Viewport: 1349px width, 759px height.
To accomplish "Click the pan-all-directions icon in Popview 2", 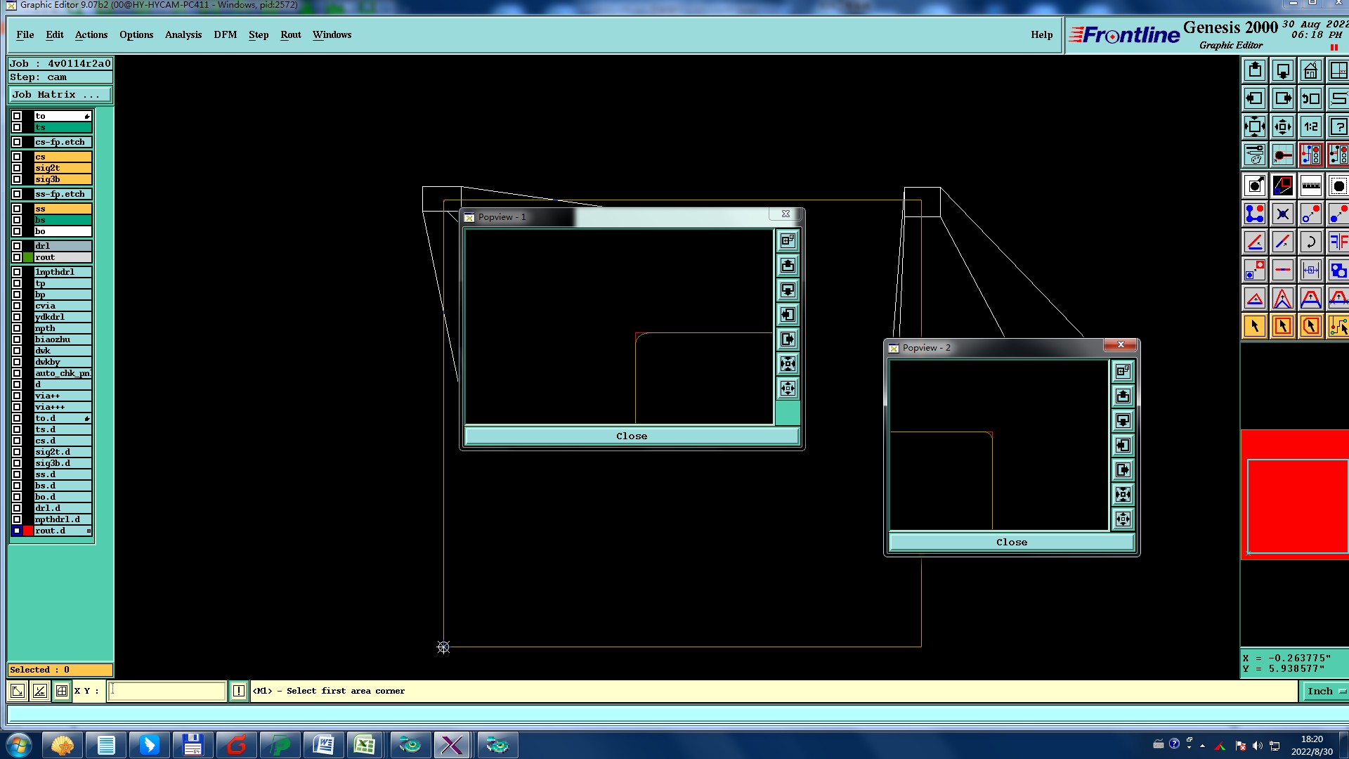I will pyautogui.click(x=1123, y=519).
